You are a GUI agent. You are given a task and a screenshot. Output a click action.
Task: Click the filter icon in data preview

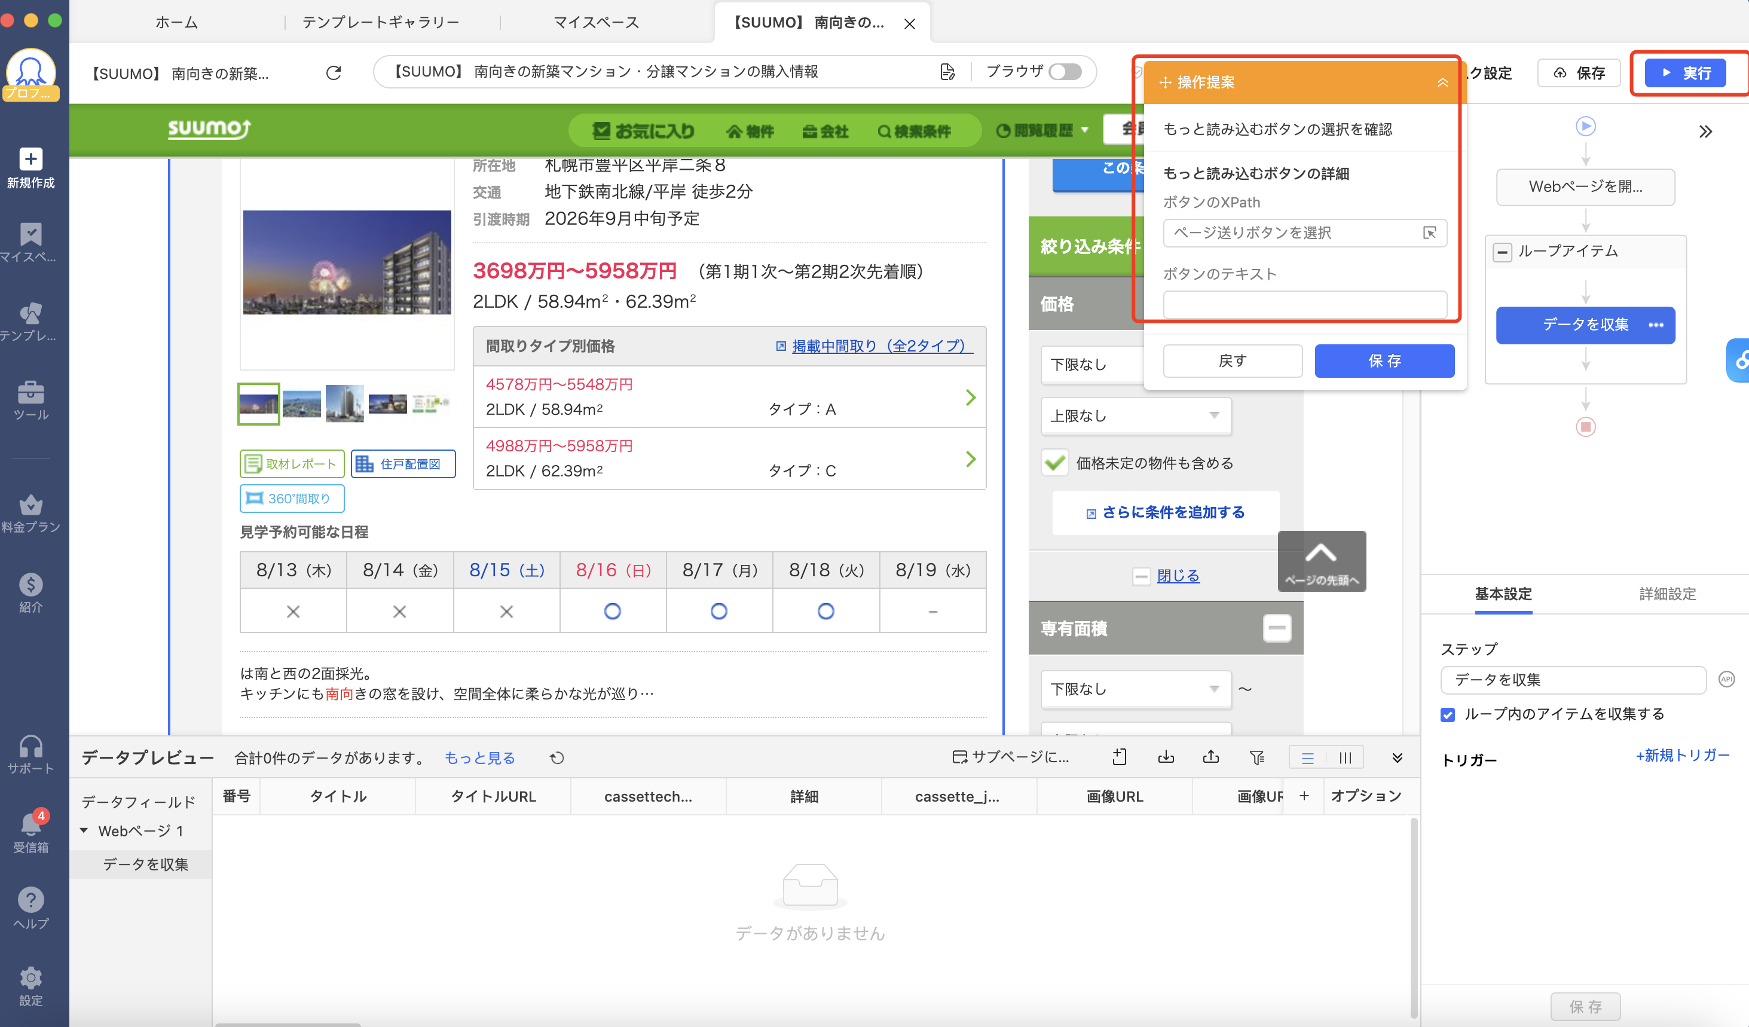click(1257, 757)
